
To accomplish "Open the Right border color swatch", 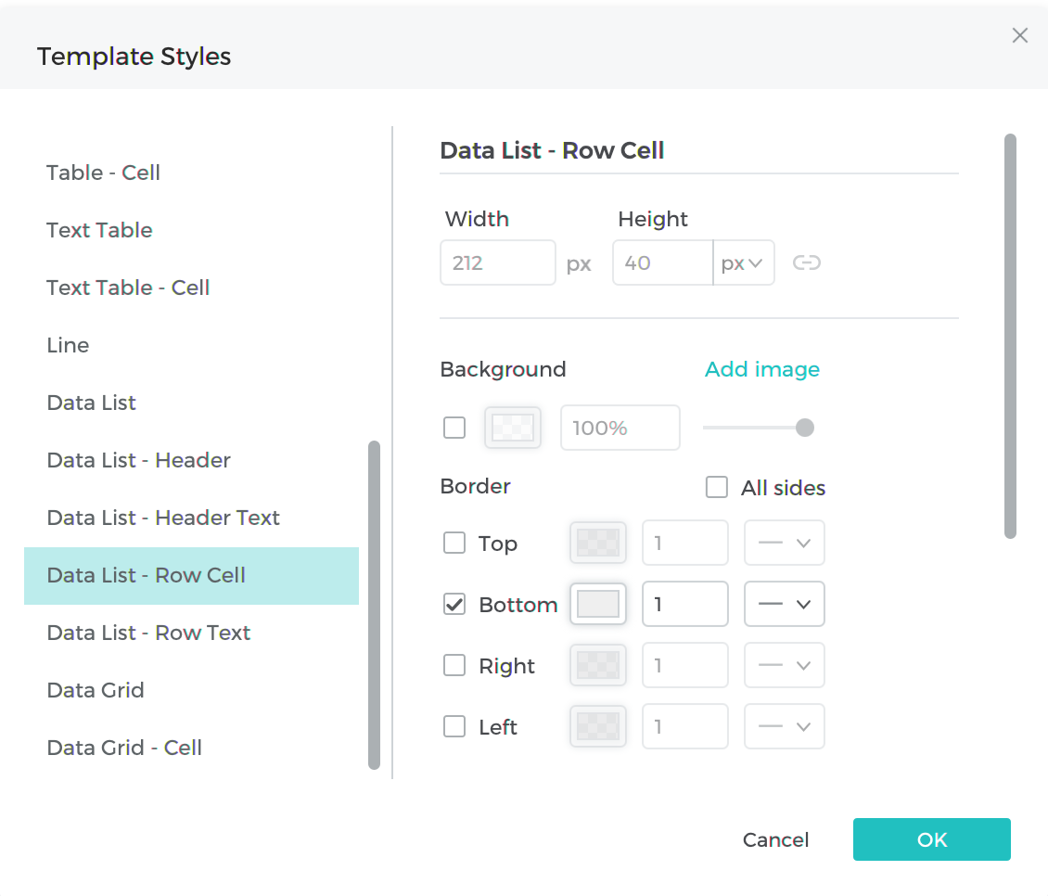I will (x=598, y=666).
